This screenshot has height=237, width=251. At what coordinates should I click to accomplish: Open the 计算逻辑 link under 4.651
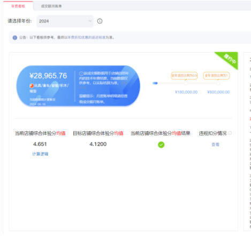(x=40, y=154)
